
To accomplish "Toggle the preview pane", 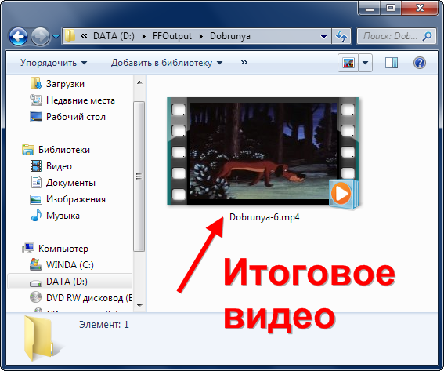I will tap(392, 63).
